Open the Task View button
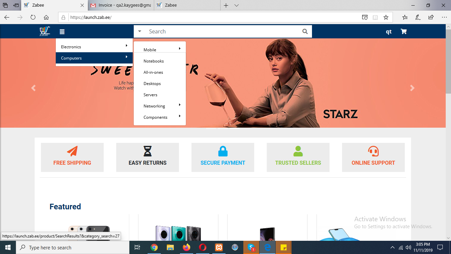Image resolution: width=451 pixels, height=254 pixels. tap(137, 247)
